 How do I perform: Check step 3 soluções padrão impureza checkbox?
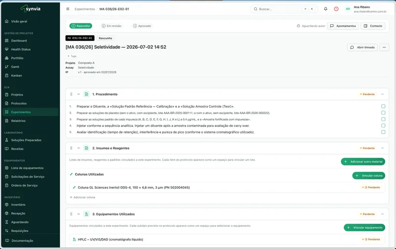[383, 119]
